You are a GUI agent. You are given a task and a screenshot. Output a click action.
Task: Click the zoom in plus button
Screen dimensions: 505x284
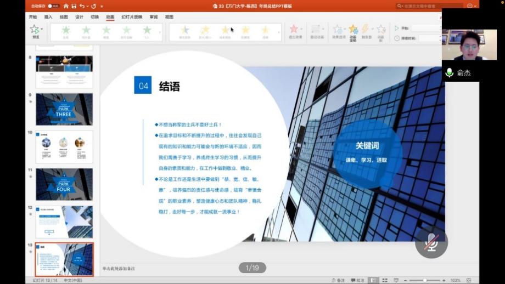pos(444,281)
